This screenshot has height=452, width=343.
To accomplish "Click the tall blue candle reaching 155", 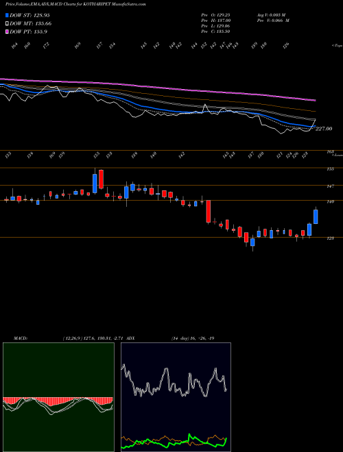I will pyautogui.click(x=95, y=183).
